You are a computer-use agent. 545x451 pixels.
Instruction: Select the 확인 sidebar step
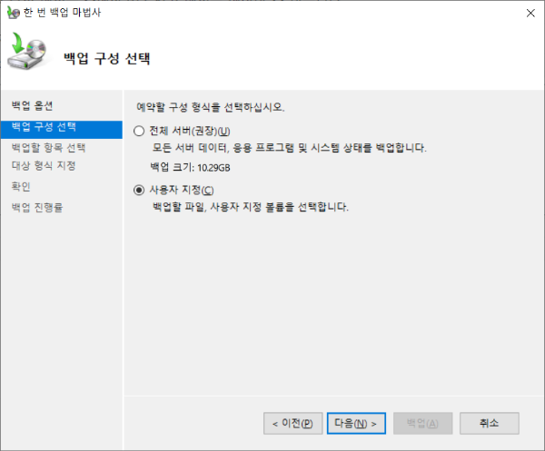(21, 187)
